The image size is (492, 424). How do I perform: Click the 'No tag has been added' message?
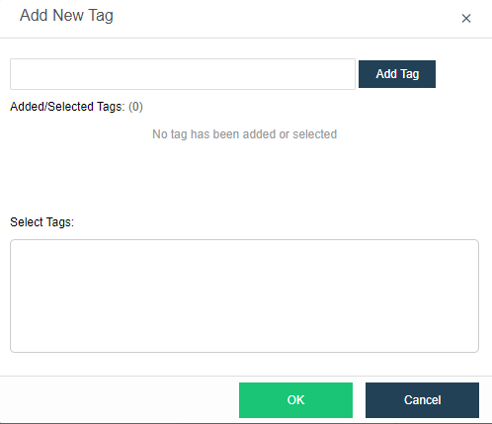coord(244,134)
